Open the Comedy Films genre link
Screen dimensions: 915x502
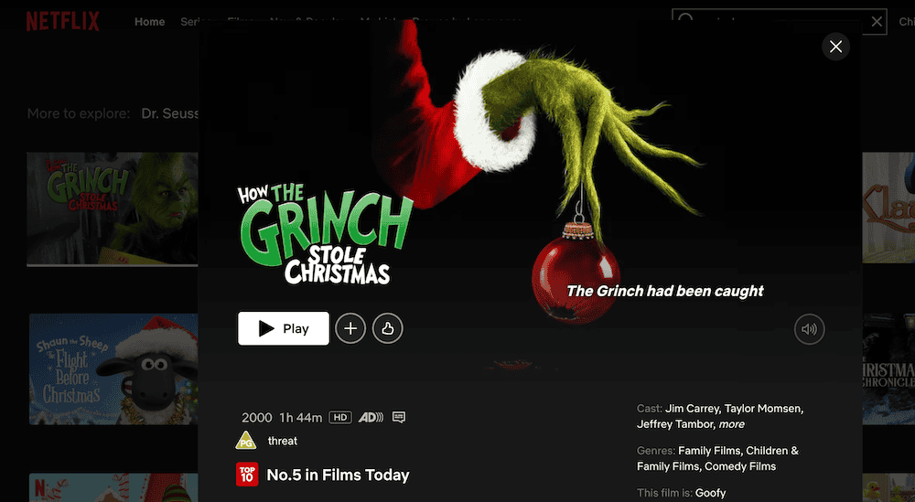click(x=740, y=465)
